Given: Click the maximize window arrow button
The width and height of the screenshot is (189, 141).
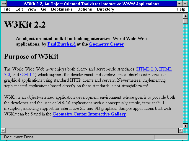Looking at the screenshot, I should tap(185, 4).
